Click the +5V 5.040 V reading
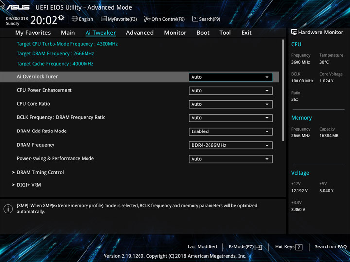 coord(327,191)
